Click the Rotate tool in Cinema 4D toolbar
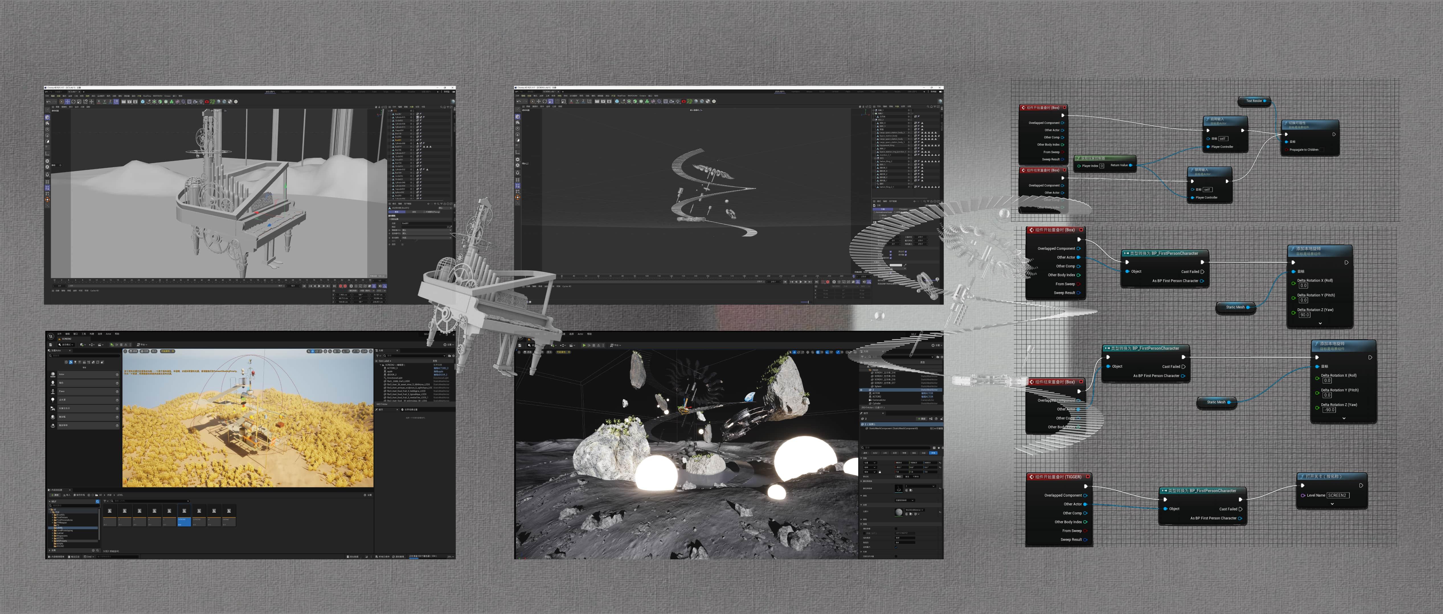This screenshot has height=614, width=1443. pos(73,102)
